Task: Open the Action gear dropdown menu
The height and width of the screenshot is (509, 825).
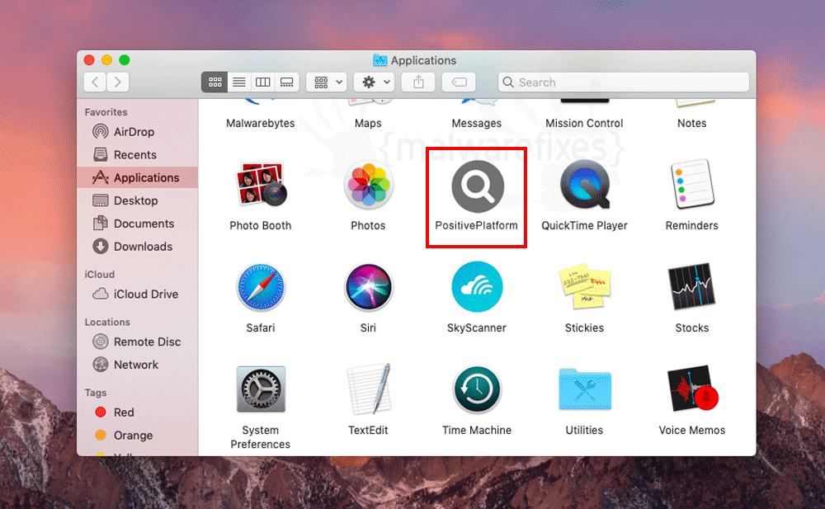Action: 374,82
